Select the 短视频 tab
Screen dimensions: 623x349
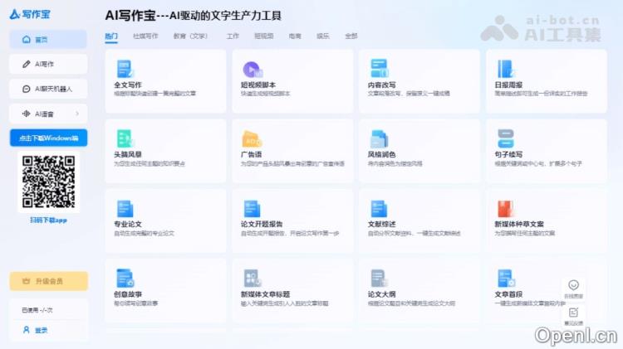pos(264,36)
